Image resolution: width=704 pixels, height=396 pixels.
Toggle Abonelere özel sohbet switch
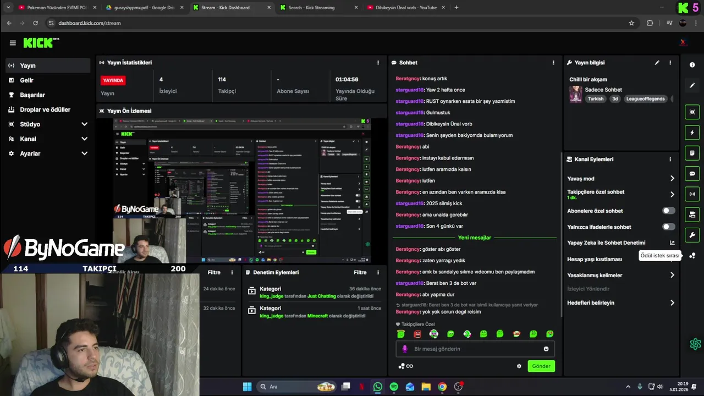click(x=668, y=211)
